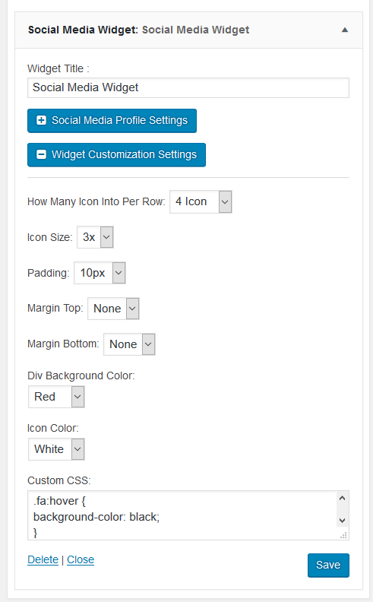The width and height of the screenshot is (373, 602).
Task: Open the Margin Top dropdown
Action: click(x=113, y=309)
